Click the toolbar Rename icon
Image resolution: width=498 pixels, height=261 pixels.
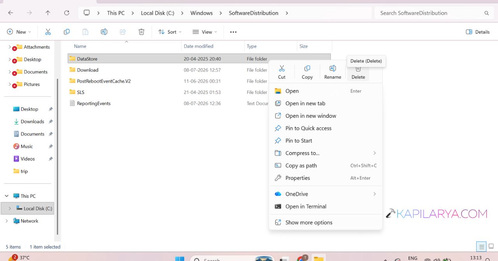tap(104, 32)
